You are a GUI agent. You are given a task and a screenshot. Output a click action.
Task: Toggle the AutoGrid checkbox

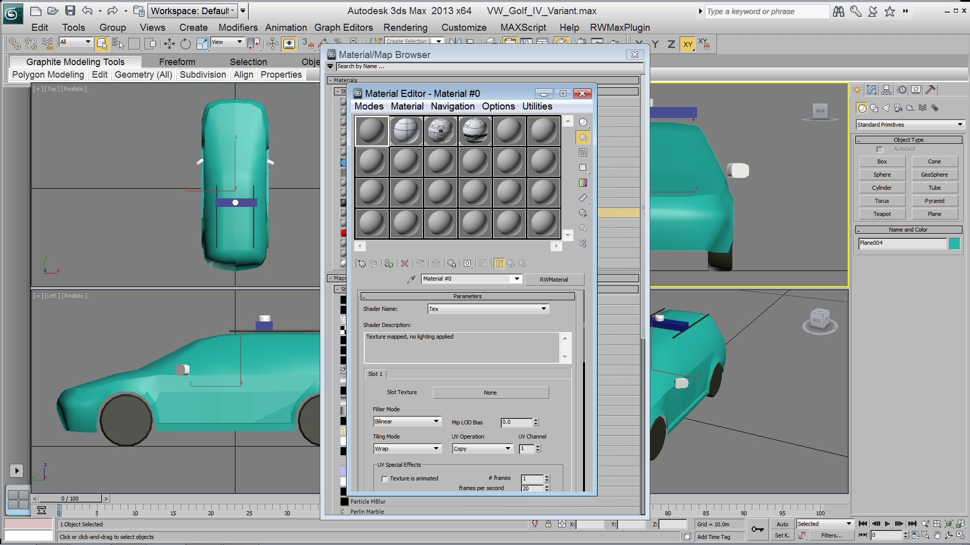click(x=880, y=149)
